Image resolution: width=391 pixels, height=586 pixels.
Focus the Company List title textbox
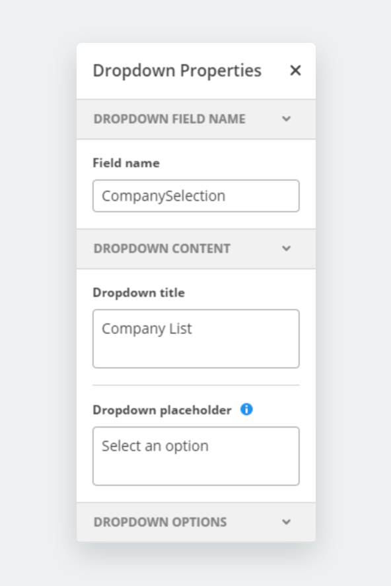196,339
